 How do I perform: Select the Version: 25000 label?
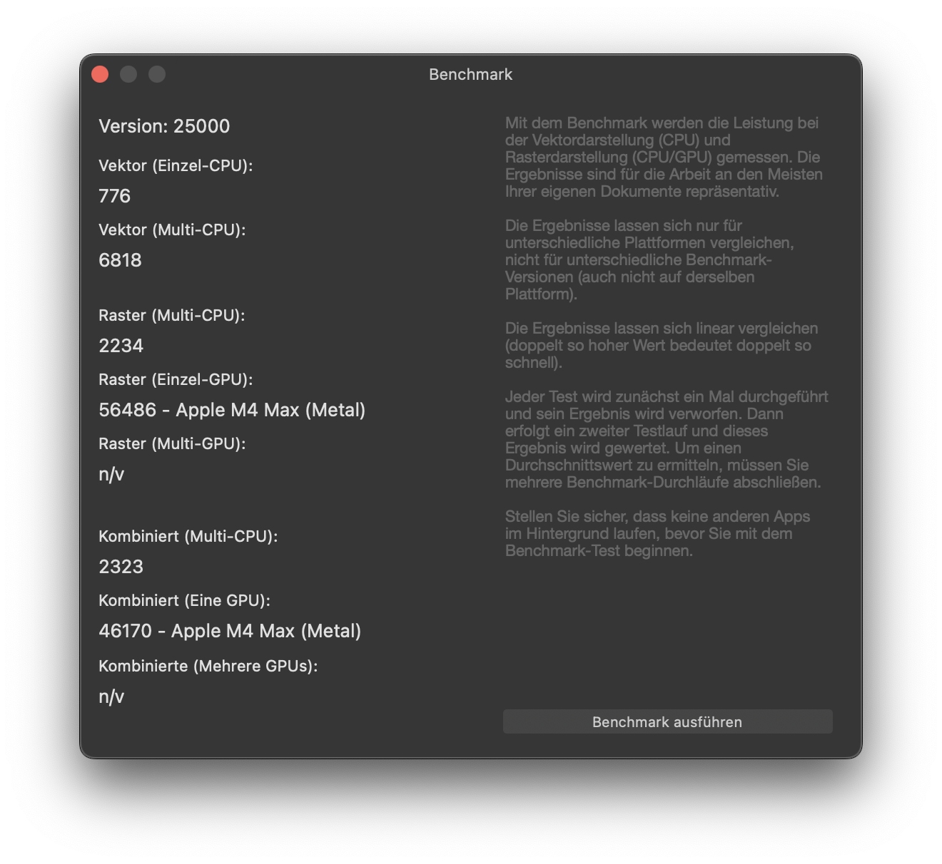(164, 126)
